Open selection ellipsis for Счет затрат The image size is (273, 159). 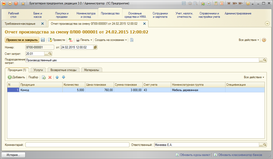46,54
